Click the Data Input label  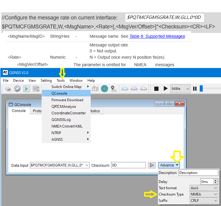20,165
